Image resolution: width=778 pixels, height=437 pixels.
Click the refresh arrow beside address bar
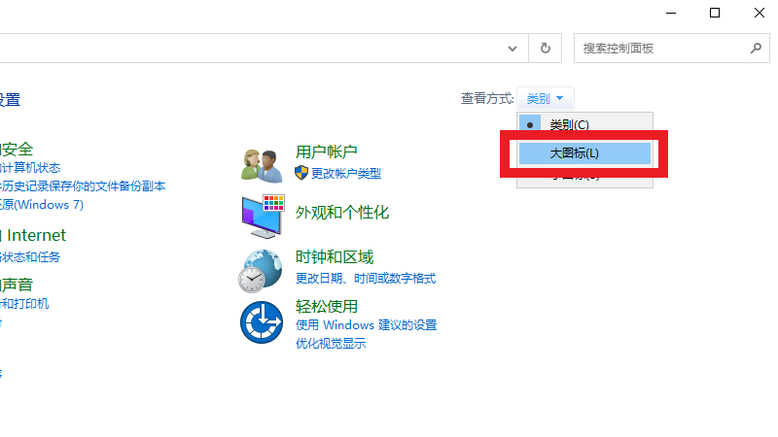click(545, 48)
